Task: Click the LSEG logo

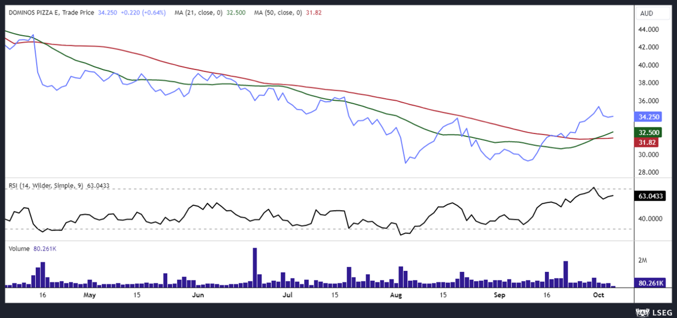Action: point(653,312)
